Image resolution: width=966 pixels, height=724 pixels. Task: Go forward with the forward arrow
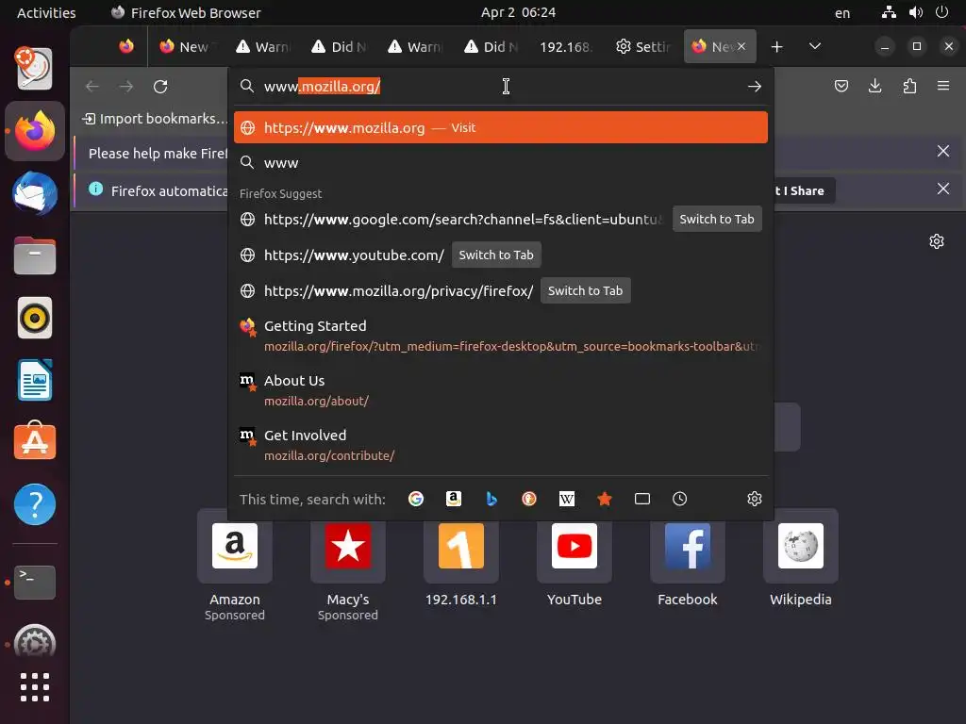point(126,87)
